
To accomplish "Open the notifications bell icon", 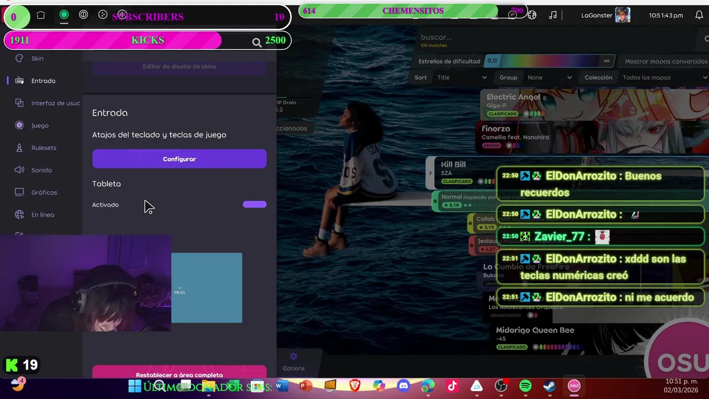I will click(699, 15).
